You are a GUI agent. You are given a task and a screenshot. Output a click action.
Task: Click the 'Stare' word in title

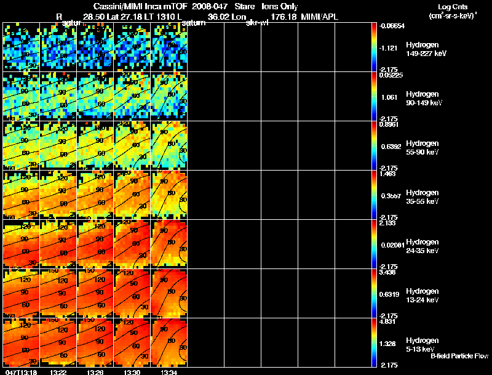coord(244,7)
